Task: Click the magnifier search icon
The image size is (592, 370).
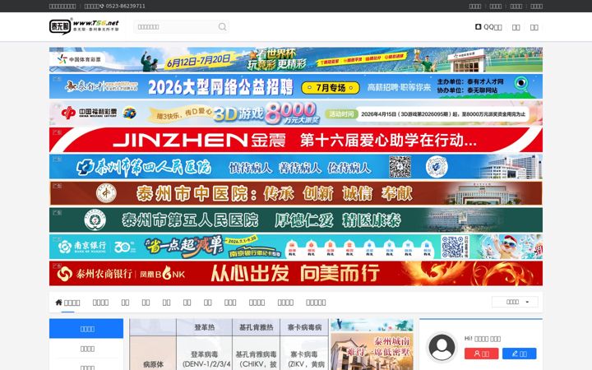Action: tap(222, 27)
